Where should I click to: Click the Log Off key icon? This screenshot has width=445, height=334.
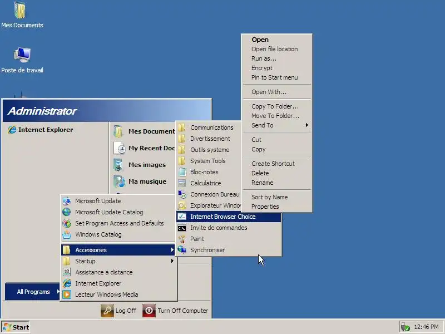(107, 311)
